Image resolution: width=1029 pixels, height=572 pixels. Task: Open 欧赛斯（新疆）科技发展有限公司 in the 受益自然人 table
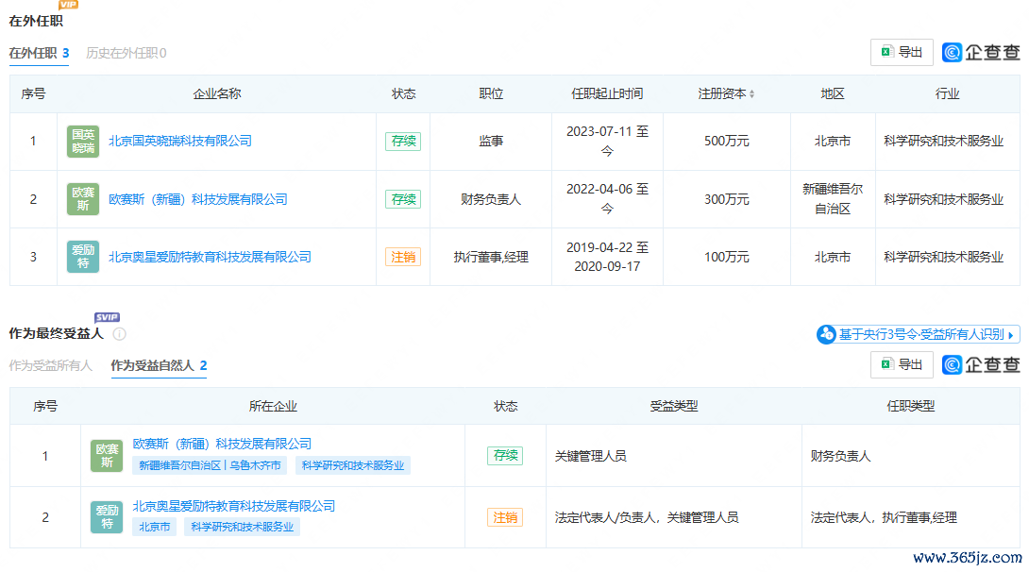222,444
